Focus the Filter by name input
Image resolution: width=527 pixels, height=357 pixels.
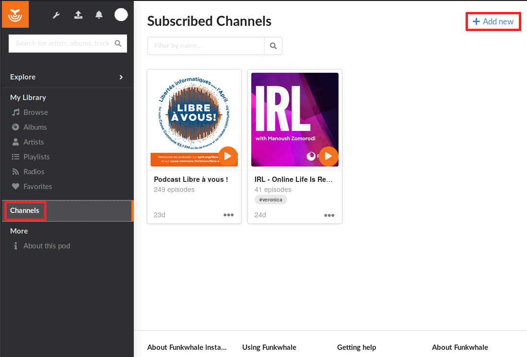tap(206, 46)
